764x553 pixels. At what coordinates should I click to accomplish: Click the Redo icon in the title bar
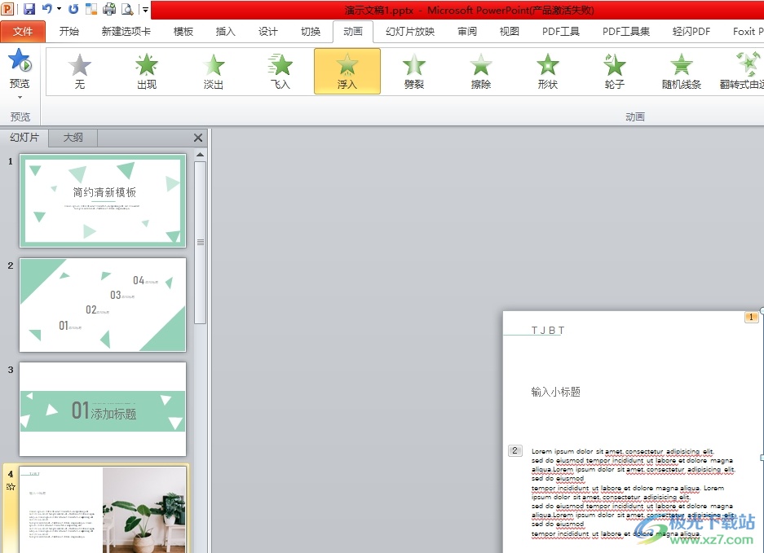pos(73,9)
